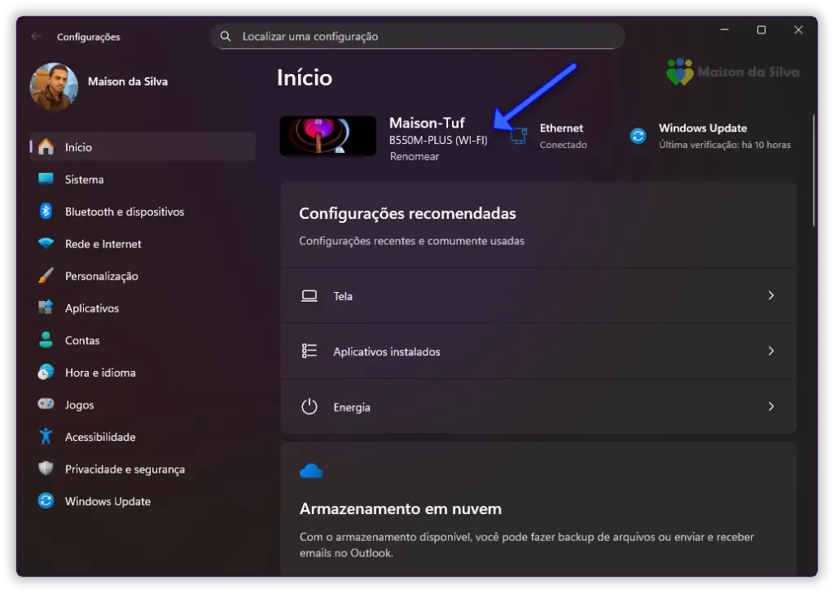
Task: Click the Ethernet network icon
Action: click(519, 136)
